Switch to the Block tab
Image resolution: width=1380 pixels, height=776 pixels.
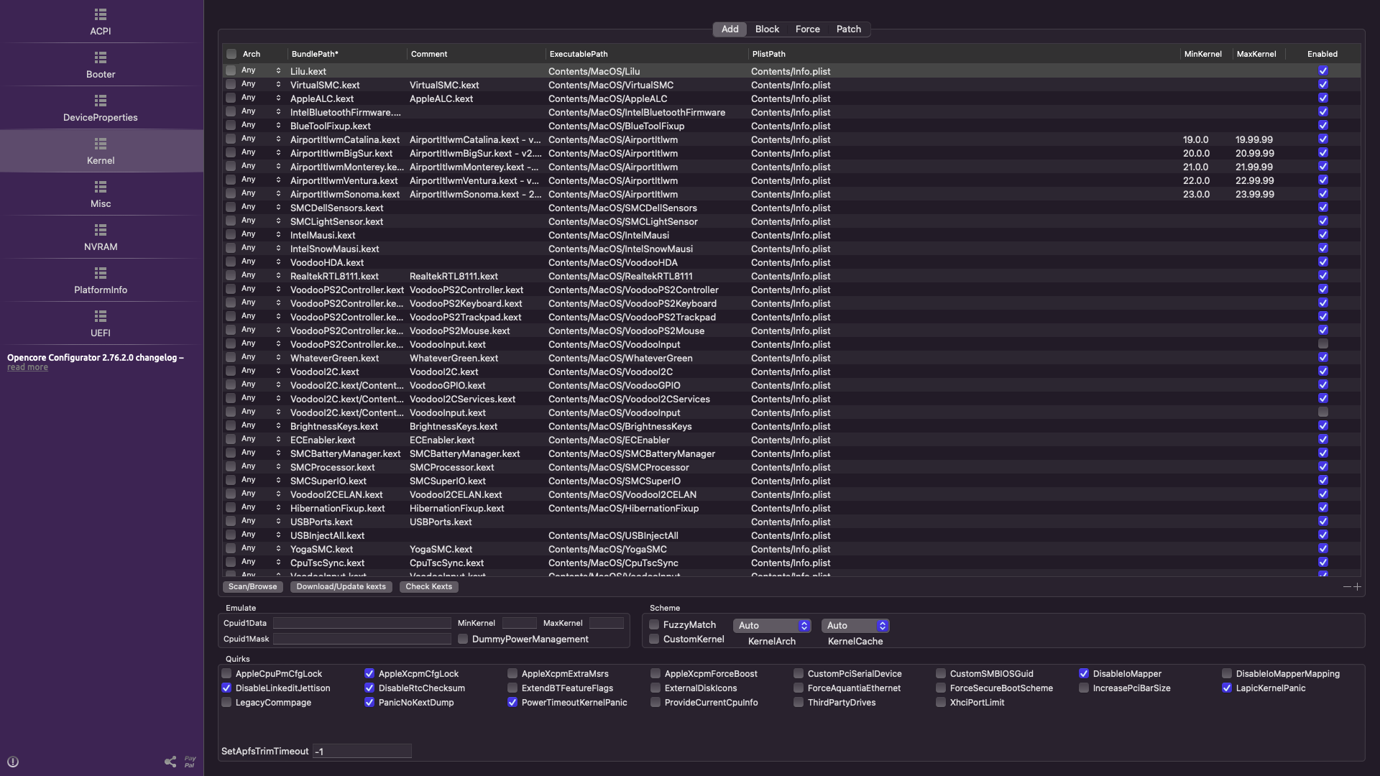pyautogui.click(x=767, y=29)
